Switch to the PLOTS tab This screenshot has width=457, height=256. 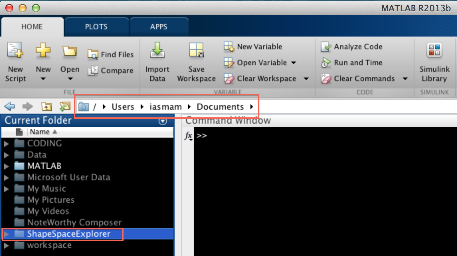pyautogui.click(x=96, y=27)
